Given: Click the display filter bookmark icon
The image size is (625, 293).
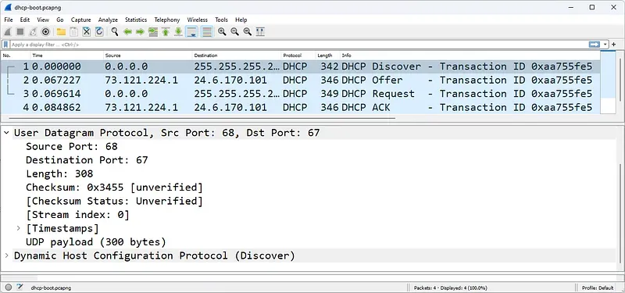Looking at the screenshot, I should [x=6, y=45].
